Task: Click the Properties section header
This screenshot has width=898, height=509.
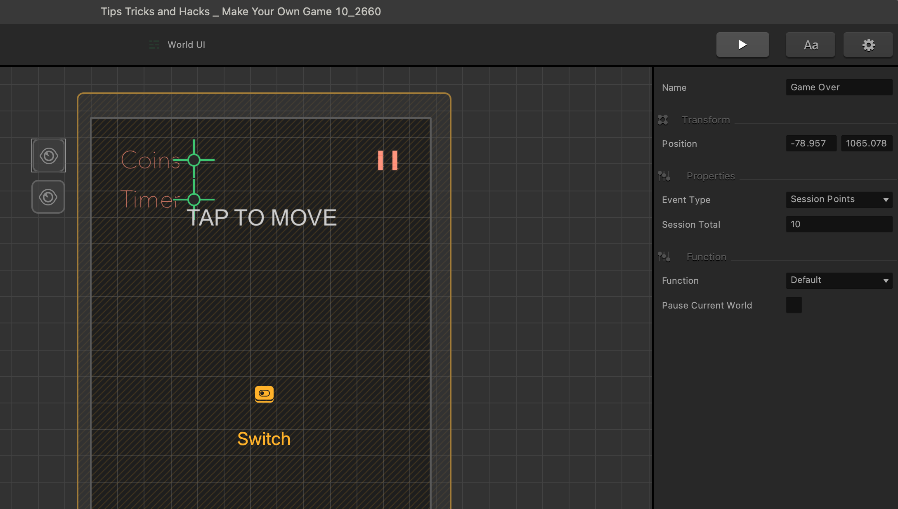Action: pyautogui.click(x=711, y=176)
